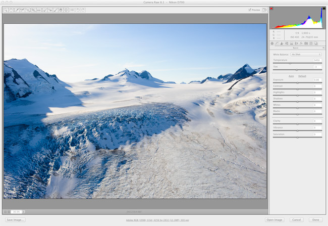Select the Zoom tool in toolbar
This screenshot has height=226, width=328.
pos(6,10)
